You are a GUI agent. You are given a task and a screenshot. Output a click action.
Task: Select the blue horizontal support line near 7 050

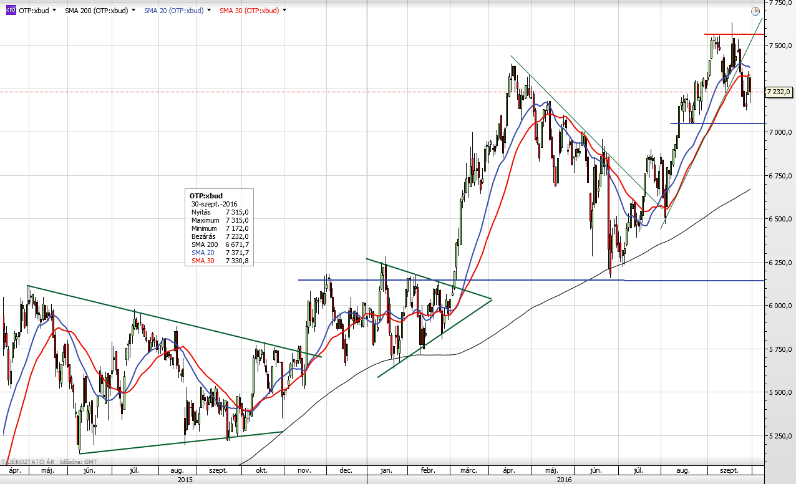pos(717,123)
